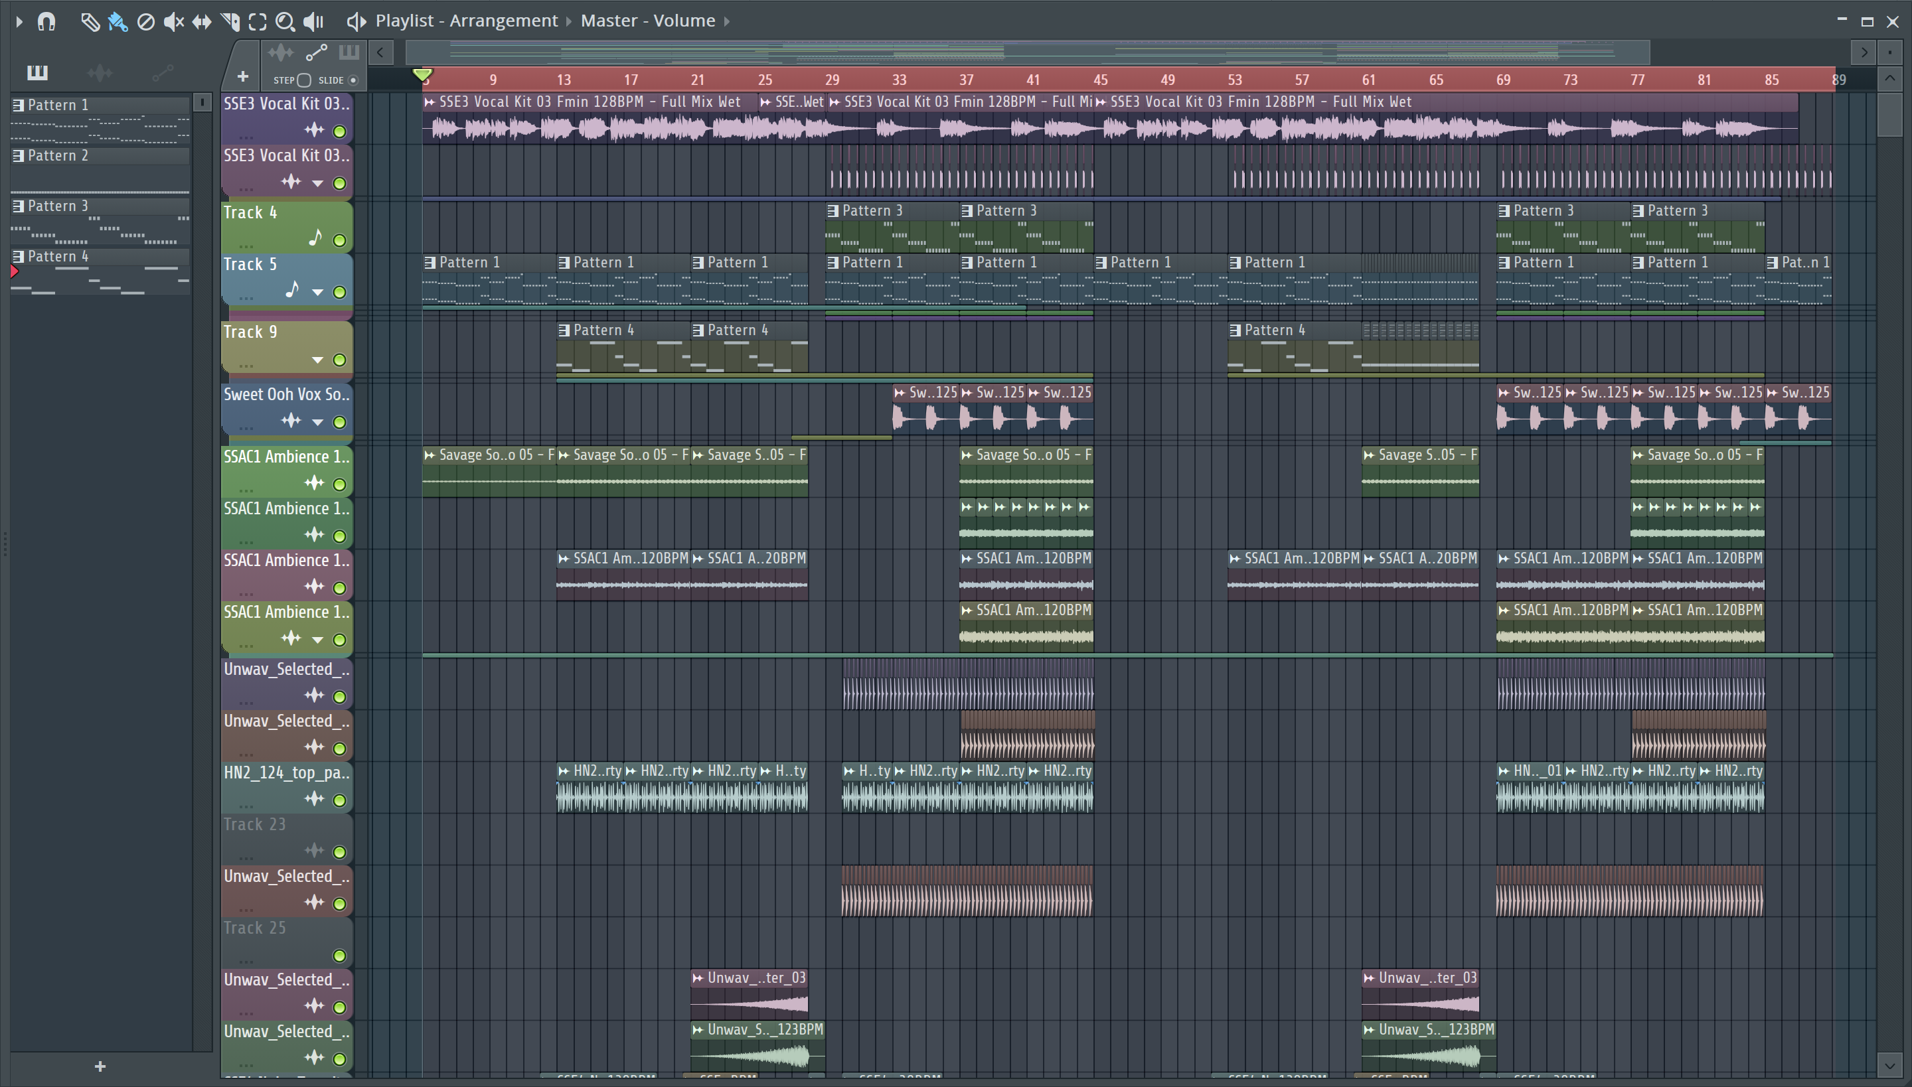Open menu of first Pattern 3 clip on Track 4
Screen dimensions: 1912x1087
(x=834, y=211)
